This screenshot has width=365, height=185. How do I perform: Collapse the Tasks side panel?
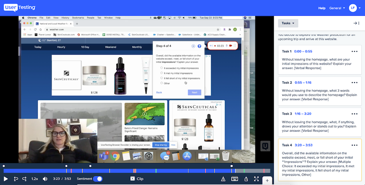(x=356, y=23)
